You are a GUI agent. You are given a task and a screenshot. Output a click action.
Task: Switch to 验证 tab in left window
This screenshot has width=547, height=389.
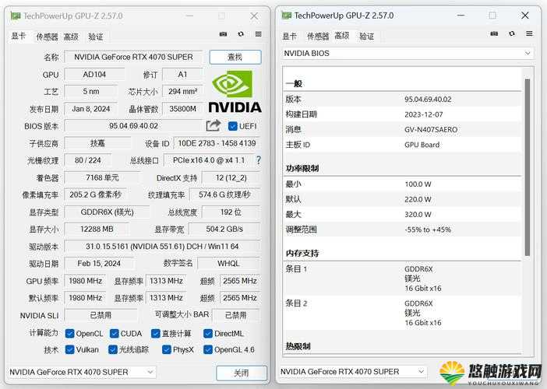pyautogui.click(x=96, y=37)
